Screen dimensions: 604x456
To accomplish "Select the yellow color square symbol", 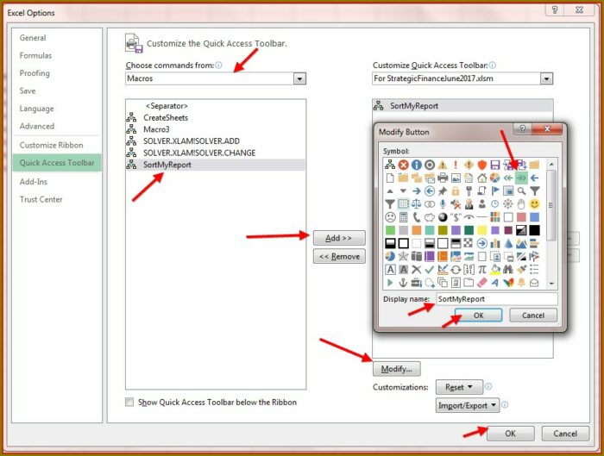I will [481, 230].
